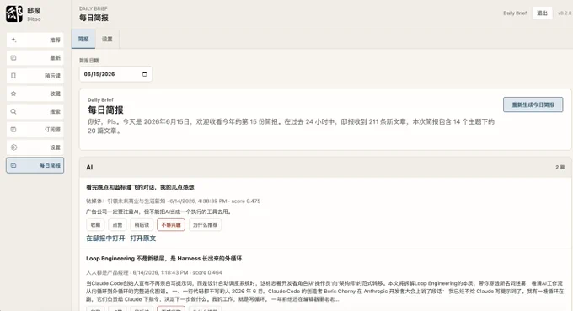The width and height of the screenshot is (573, 311).
Task: Click the Dibao logo in the sidebar
Action: point(13,13)
